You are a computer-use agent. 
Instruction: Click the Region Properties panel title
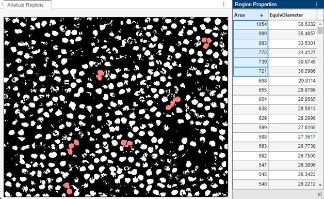click(256, 4)
